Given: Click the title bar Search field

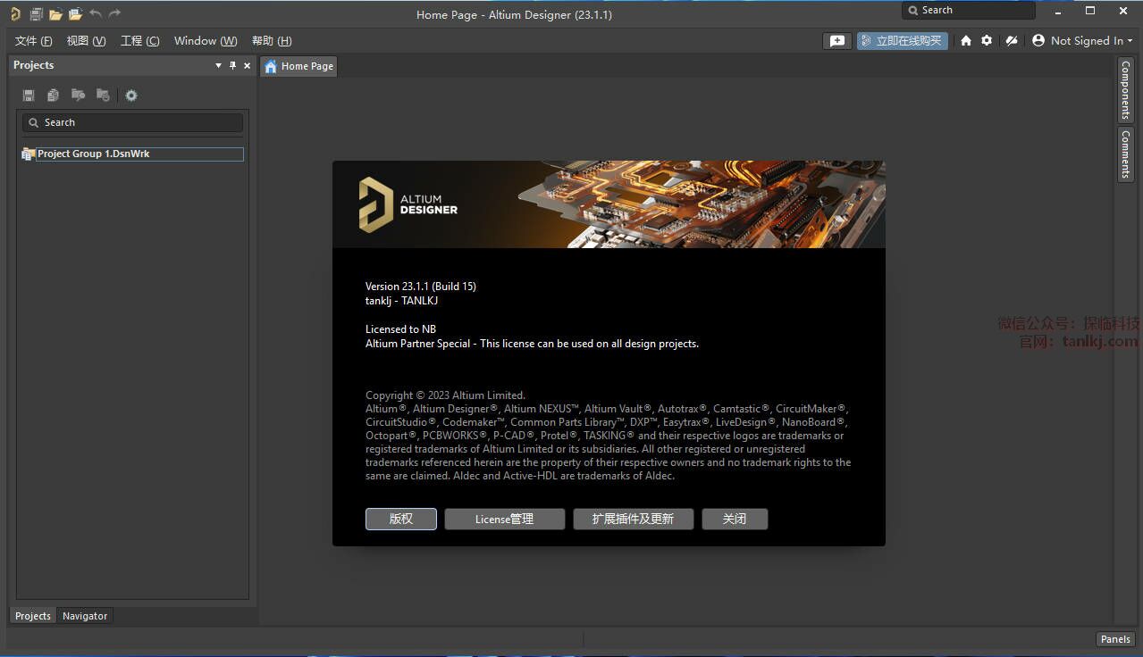Looking at the screenshot, I should point(969,10).
